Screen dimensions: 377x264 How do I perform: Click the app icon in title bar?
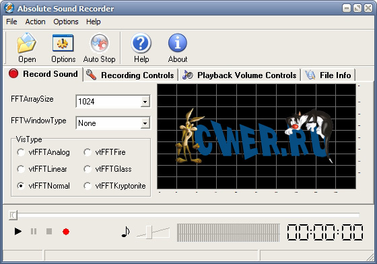(x=9, y=8)
